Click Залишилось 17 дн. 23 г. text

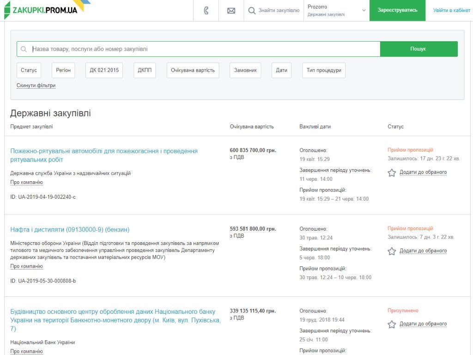[424, 159]
